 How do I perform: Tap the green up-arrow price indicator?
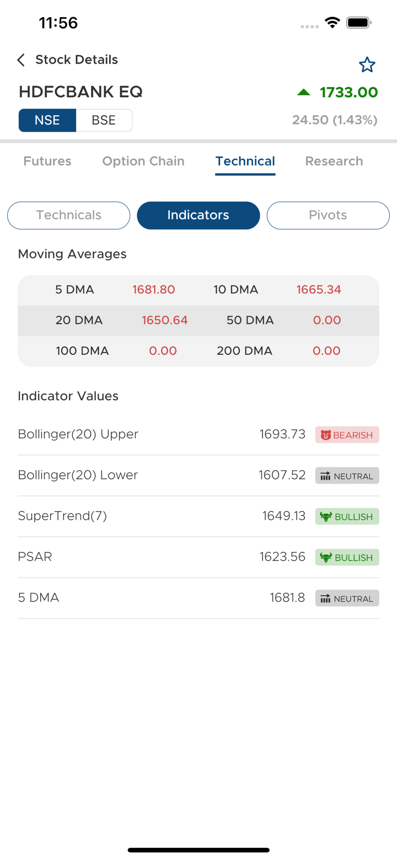(x=304, y=92)
